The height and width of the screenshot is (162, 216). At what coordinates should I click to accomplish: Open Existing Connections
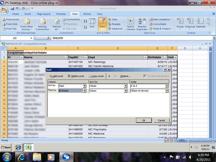tap(43, 24)
